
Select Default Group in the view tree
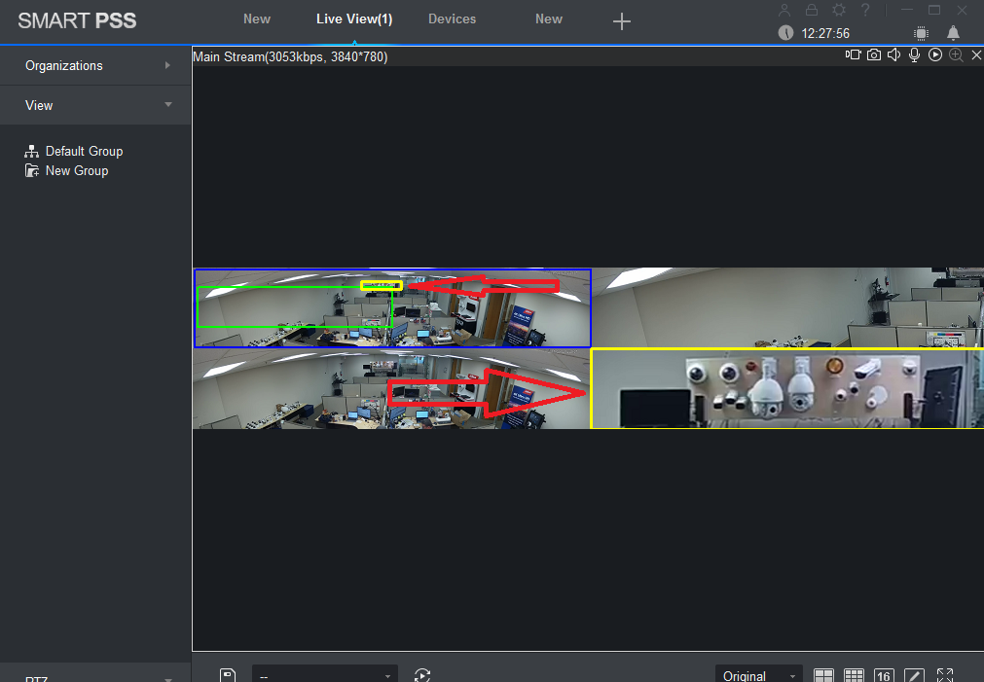coord(84,151)
